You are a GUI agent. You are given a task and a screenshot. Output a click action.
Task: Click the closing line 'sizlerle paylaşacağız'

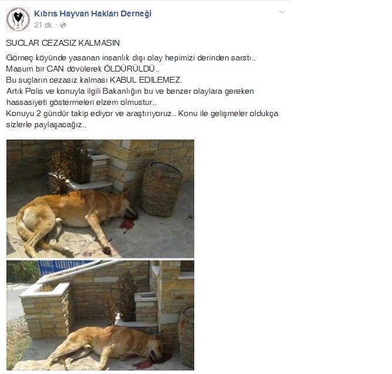(x=46, y=124)
